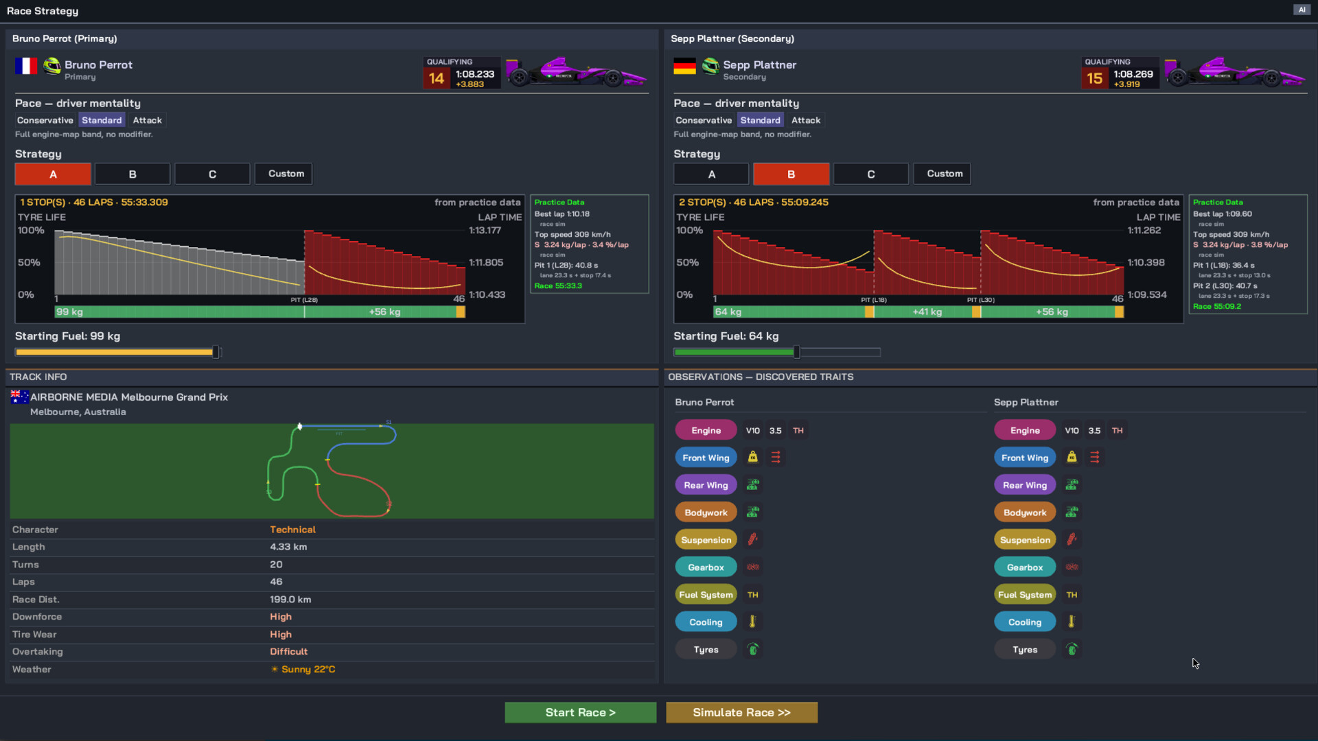Click Bruno Perrot's starting fuel slider handle
1318x741 pixels.
coord(216,352)
